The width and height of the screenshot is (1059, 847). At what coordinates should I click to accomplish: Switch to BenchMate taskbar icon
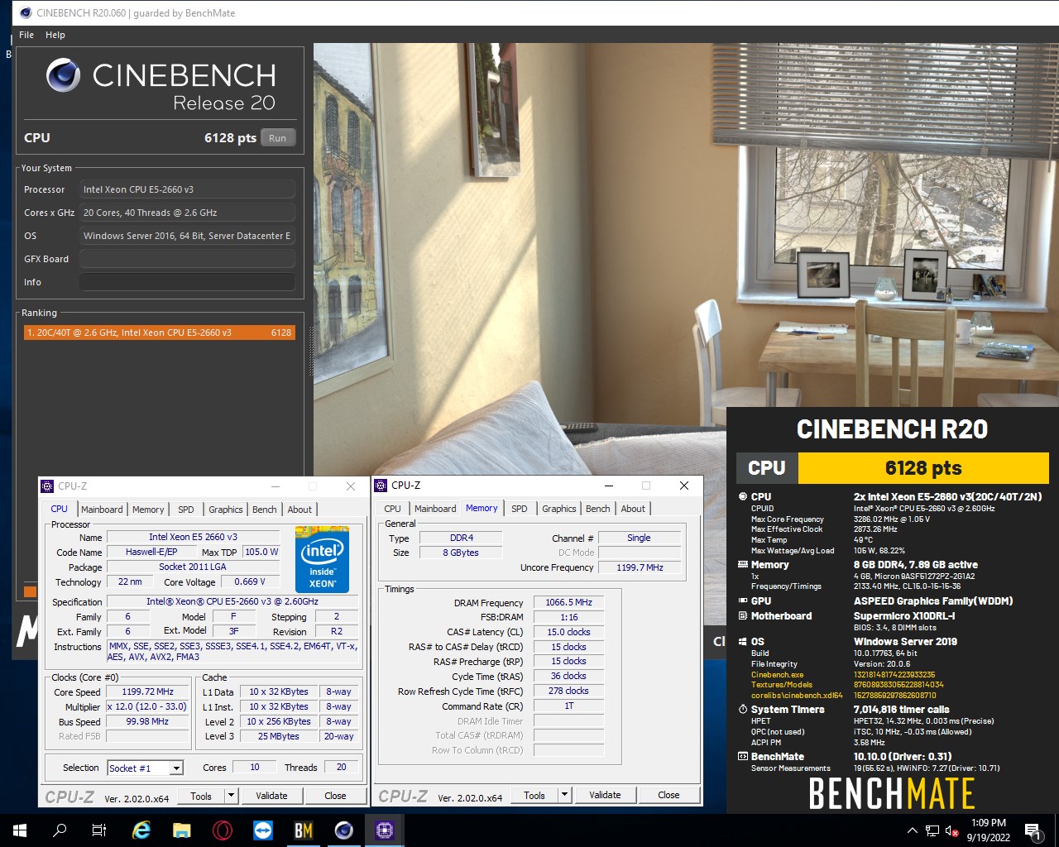[304, 830]
